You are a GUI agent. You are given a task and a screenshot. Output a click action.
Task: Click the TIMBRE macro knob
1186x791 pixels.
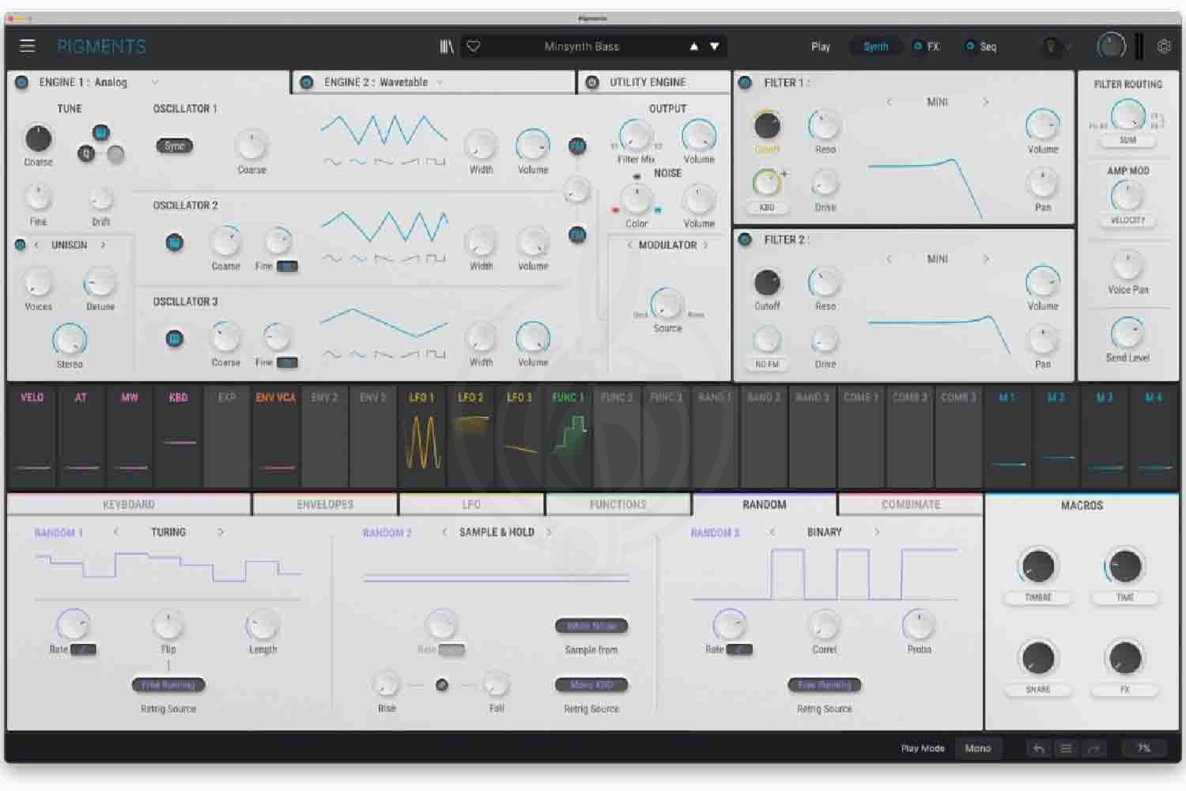(x=1038, y=566)
